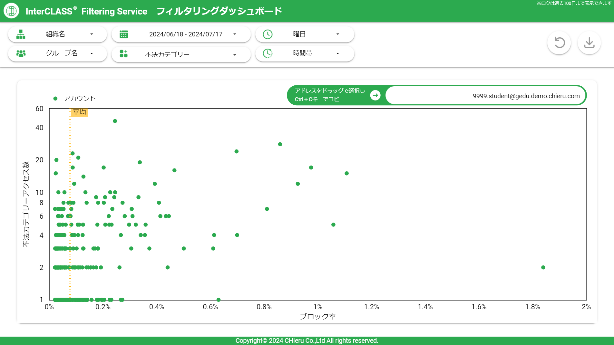Open the 時間帯 dropdown
The height and width of the screenshot is (345, 614).
coord(305,53)
